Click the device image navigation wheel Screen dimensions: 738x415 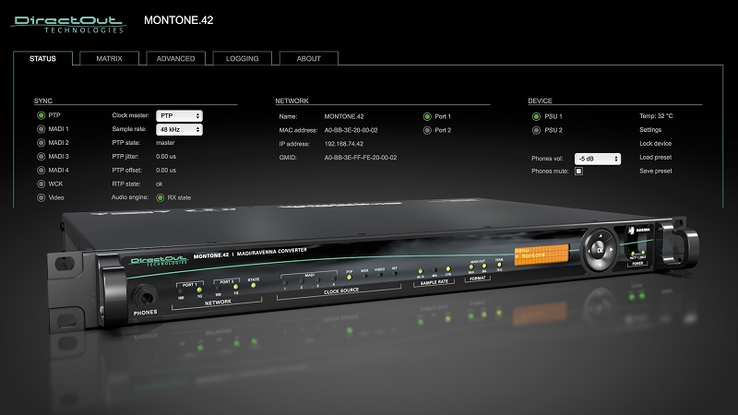point(599,250)
